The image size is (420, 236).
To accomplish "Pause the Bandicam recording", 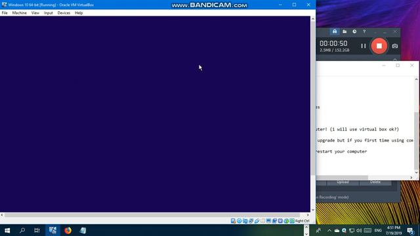I will point(363,46).
